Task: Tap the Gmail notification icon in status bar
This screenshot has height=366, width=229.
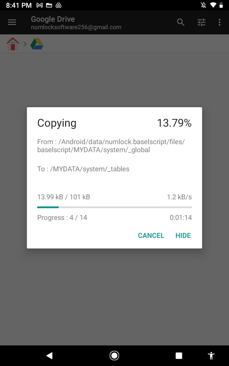Action: pyautogui.click(x=40, y=5)
